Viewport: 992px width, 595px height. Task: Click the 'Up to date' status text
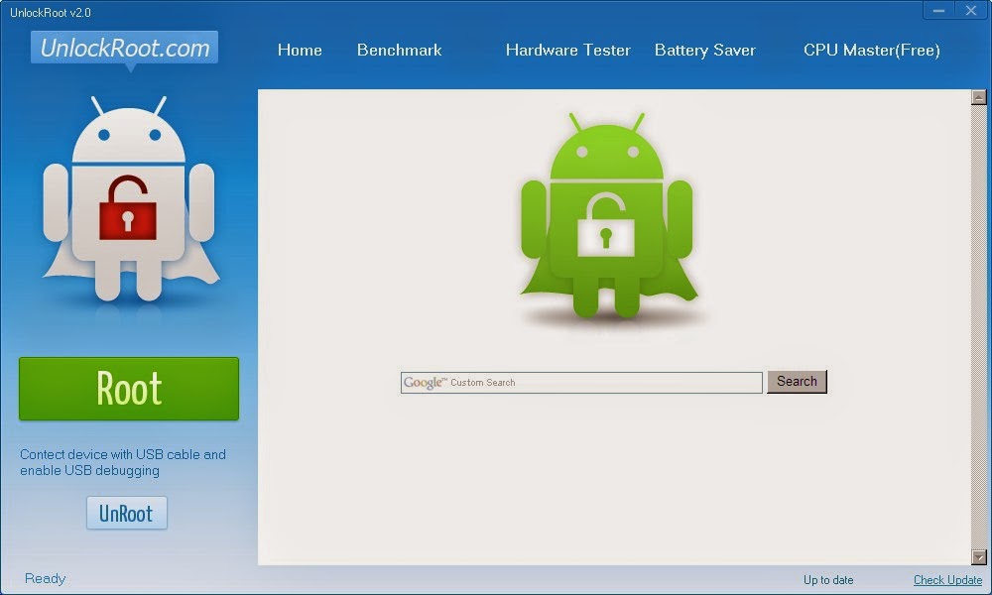point(828,580)
